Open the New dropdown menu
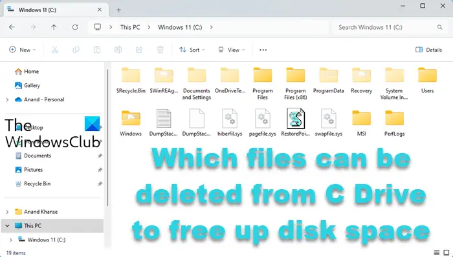The width and height of the screenshot is (453, 257). click(23, 50)
